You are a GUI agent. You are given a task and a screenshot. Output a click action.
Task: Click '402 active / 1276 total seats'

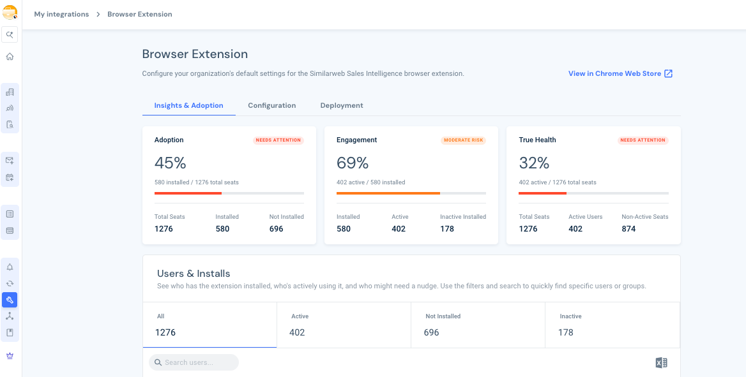coord(557,182)
